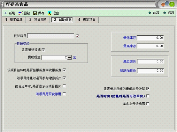177x132 pixels.
Task: Toggle 是否时价 checkbox
Action: [x=148, y=96]
